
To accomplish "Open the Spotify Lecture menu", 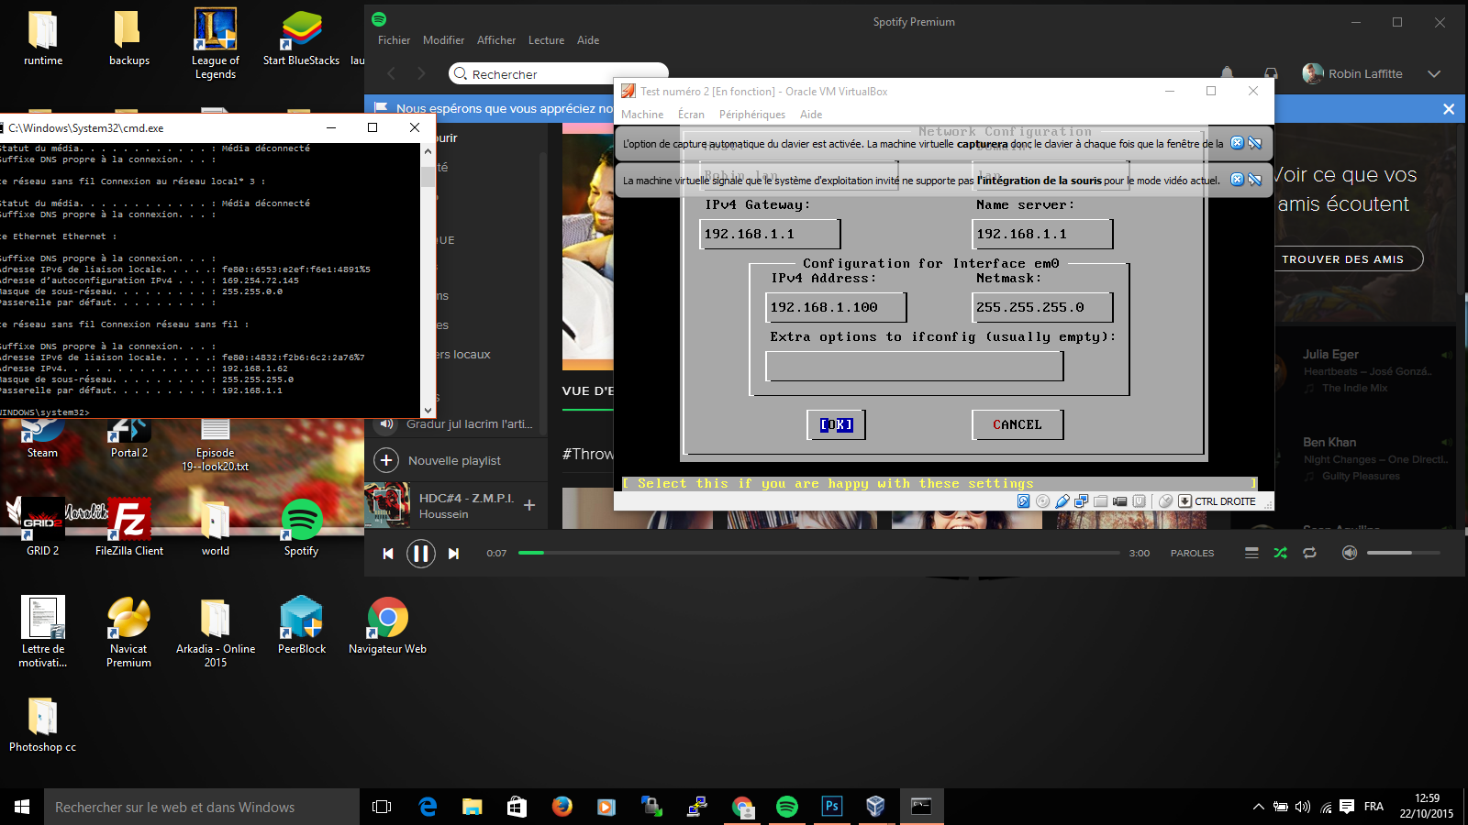I will 546,40.
